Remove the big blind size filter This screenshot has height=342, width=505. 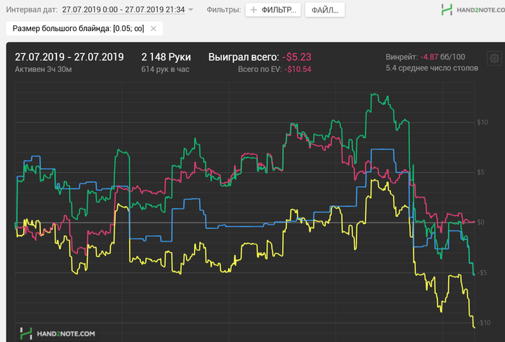[x=153, y=29]
